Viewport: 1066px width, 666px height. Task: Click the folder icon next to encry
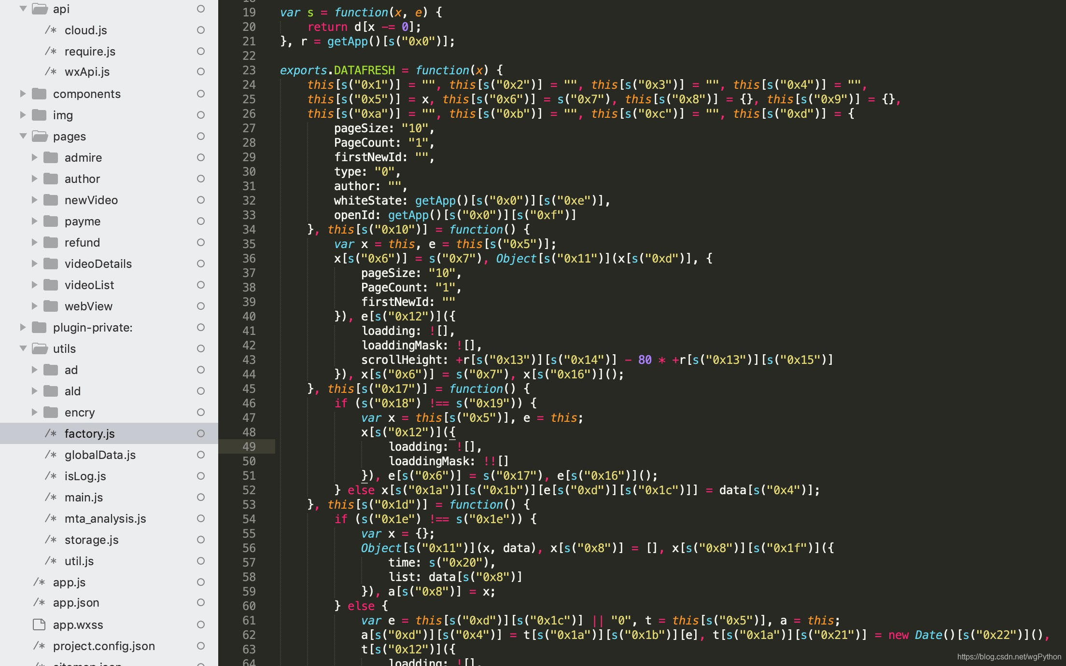click(x=51, y=412)
